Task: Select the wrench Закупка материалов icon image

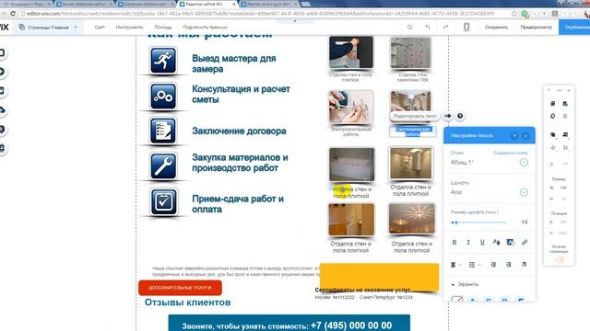Action: tap(163, 165)
